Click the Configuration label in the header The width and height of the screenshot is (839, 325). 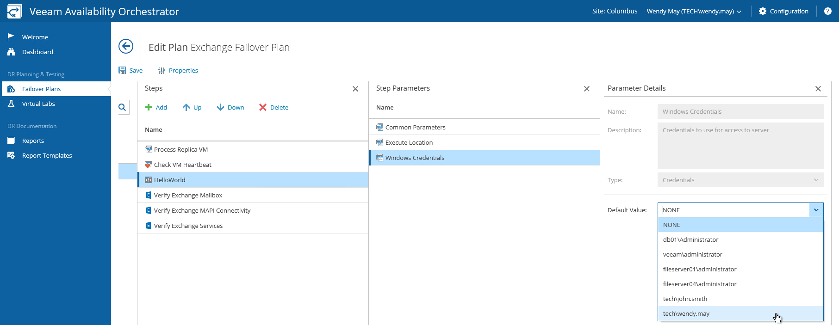789,11
